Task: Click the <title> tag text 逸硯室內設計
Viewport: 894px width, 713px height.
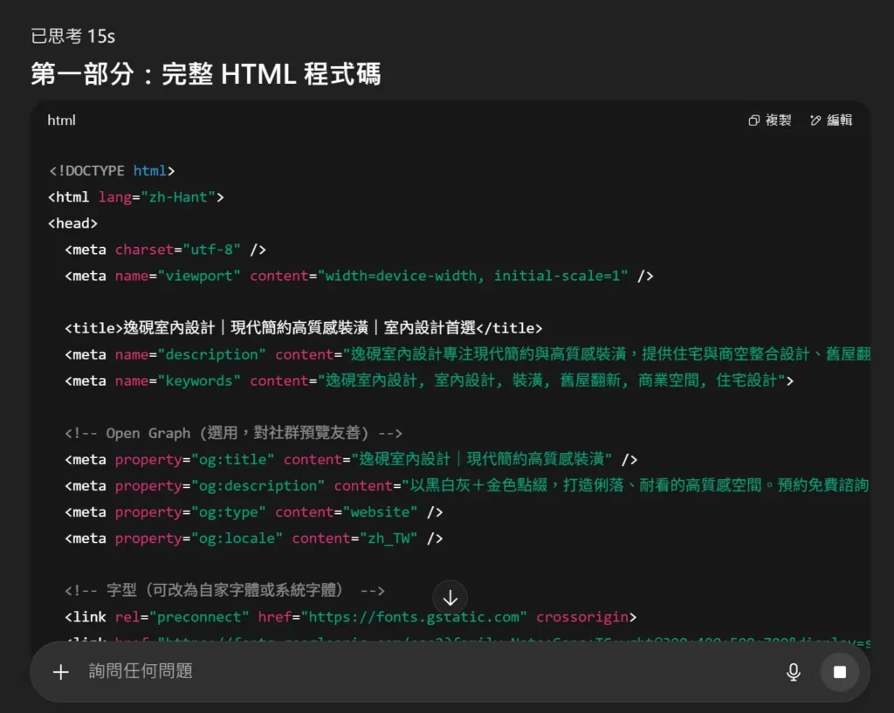Action: coord(169,328)
